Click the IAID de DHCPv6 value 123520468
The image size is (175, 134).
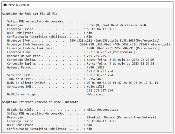[x=95, y=79]
